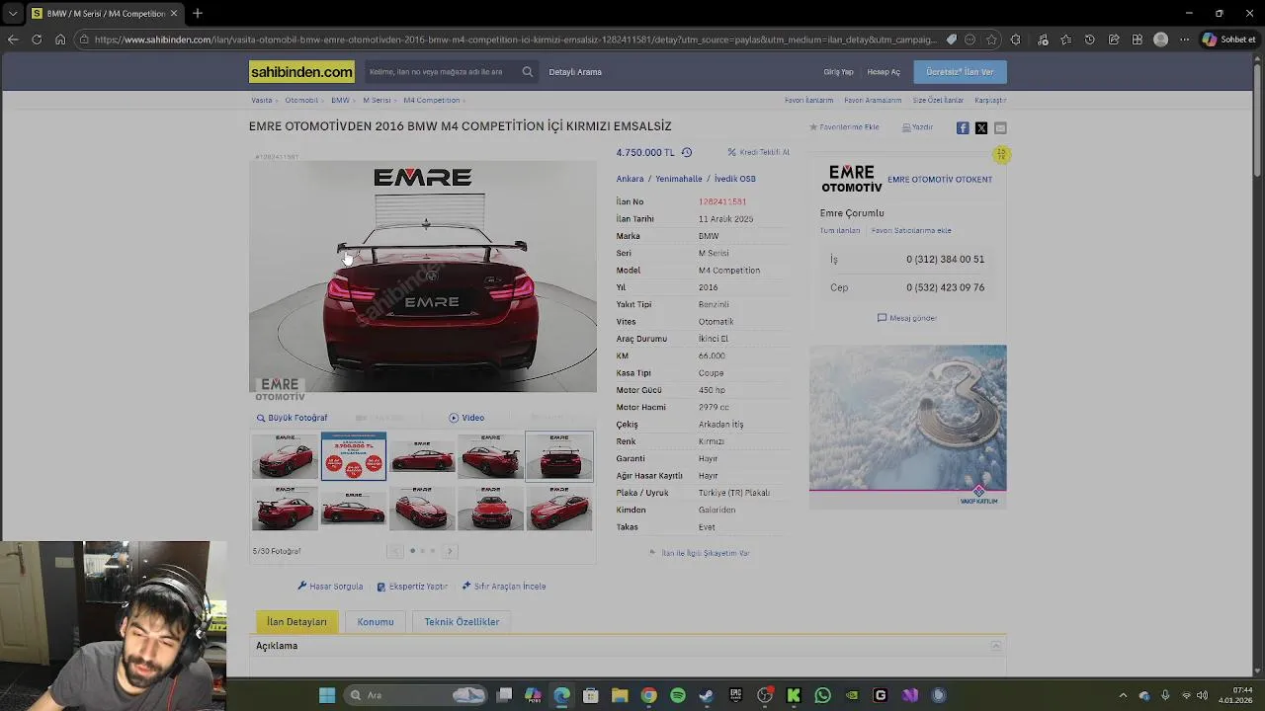Open browser settings ellipsis menu
Screen dimensions: 1265x711
[1185, 39]
